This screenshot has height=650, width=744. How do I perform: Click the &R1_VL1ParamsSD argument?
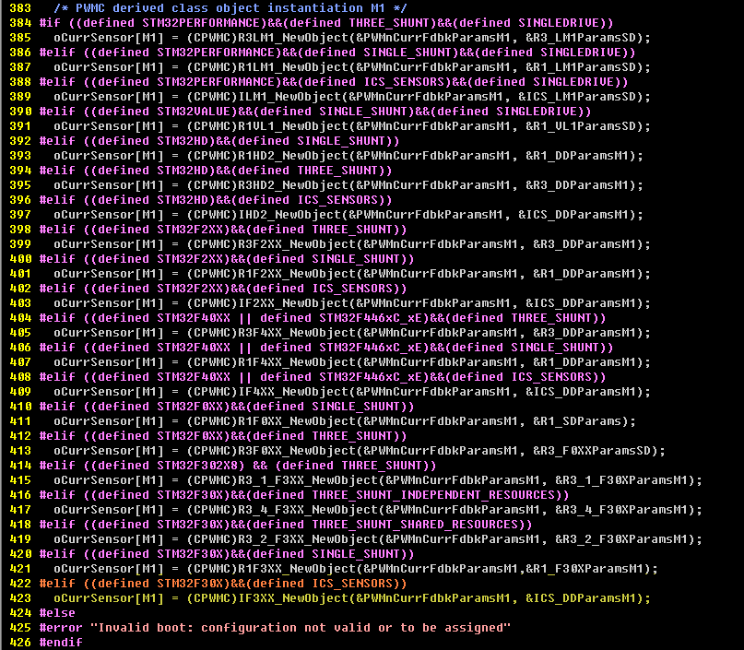(580, 126)
